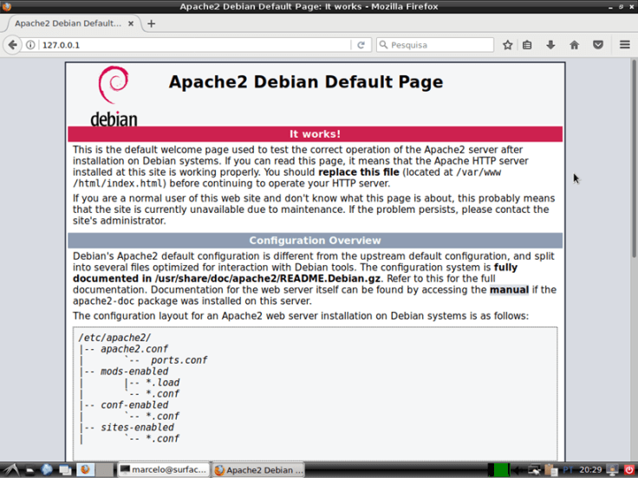
Task: Click the Pocket save icon
Action: click(x=597, y=45)
